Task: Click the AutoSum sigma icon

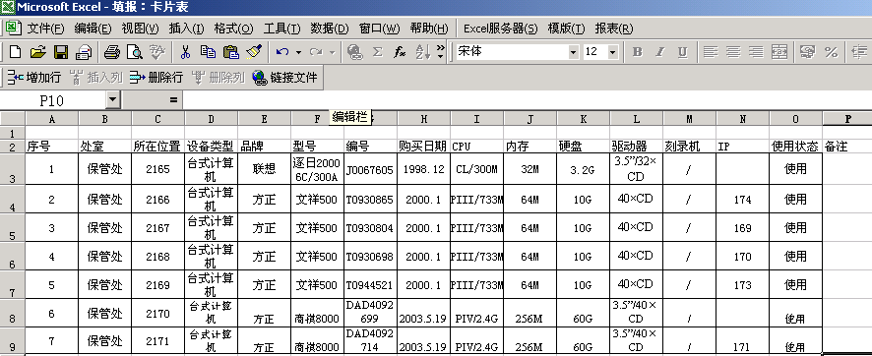Action: click(378, 52)
